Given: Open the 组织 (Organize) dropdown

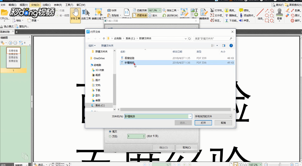Looking at the screenshot, I should [x=92, y=45].
